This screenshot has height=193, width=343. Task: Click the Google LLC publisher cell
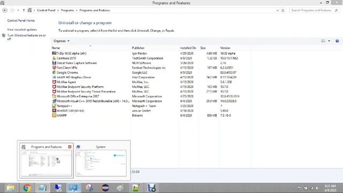[139, 72]
